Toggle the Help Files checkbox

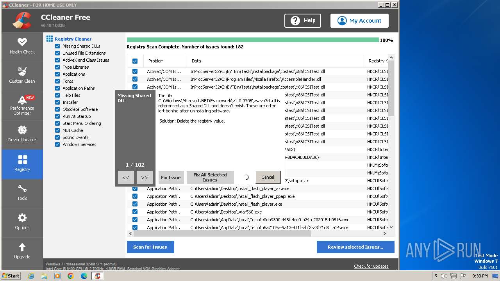click(x=57, y=95)
